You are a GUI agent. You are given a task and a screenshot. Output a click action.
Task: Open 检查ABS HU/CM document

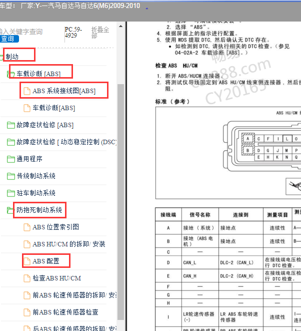(x=56, y=278)
